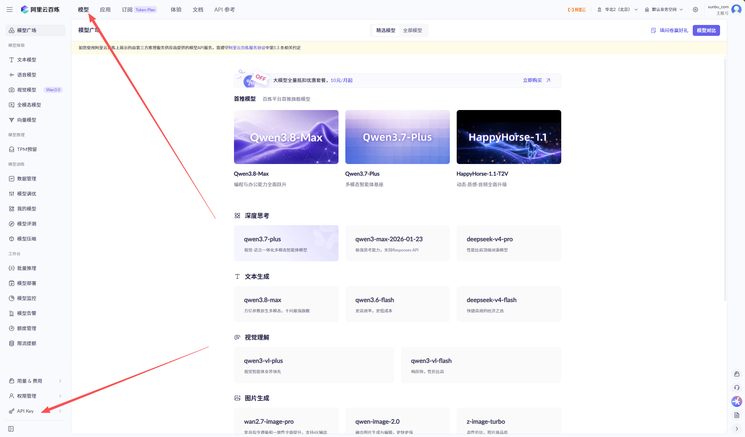
Task: Expand 权限管理 menu
Action: 36,396
